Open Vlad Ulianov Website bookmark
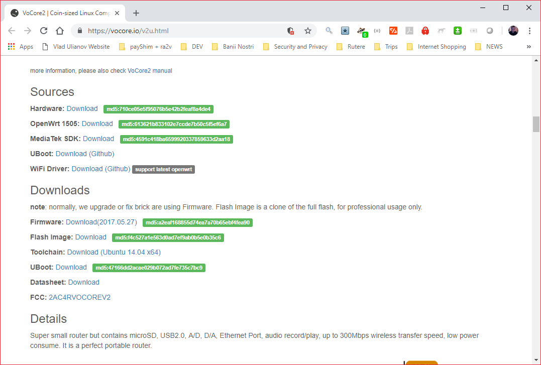Image resolution: width=541 pixels, height=365 pixels. pyautogui.click(x=76, y=47)
